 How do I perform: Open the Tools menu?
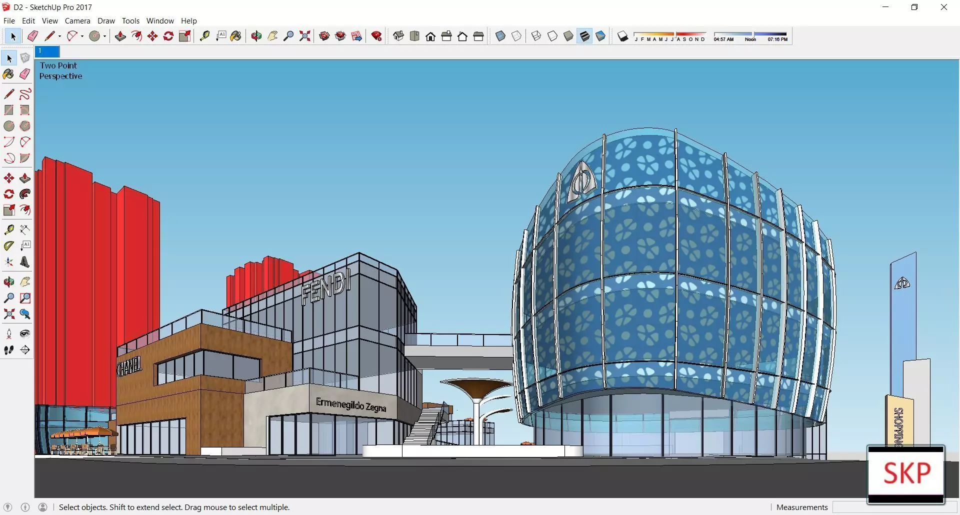coord(130,20)
